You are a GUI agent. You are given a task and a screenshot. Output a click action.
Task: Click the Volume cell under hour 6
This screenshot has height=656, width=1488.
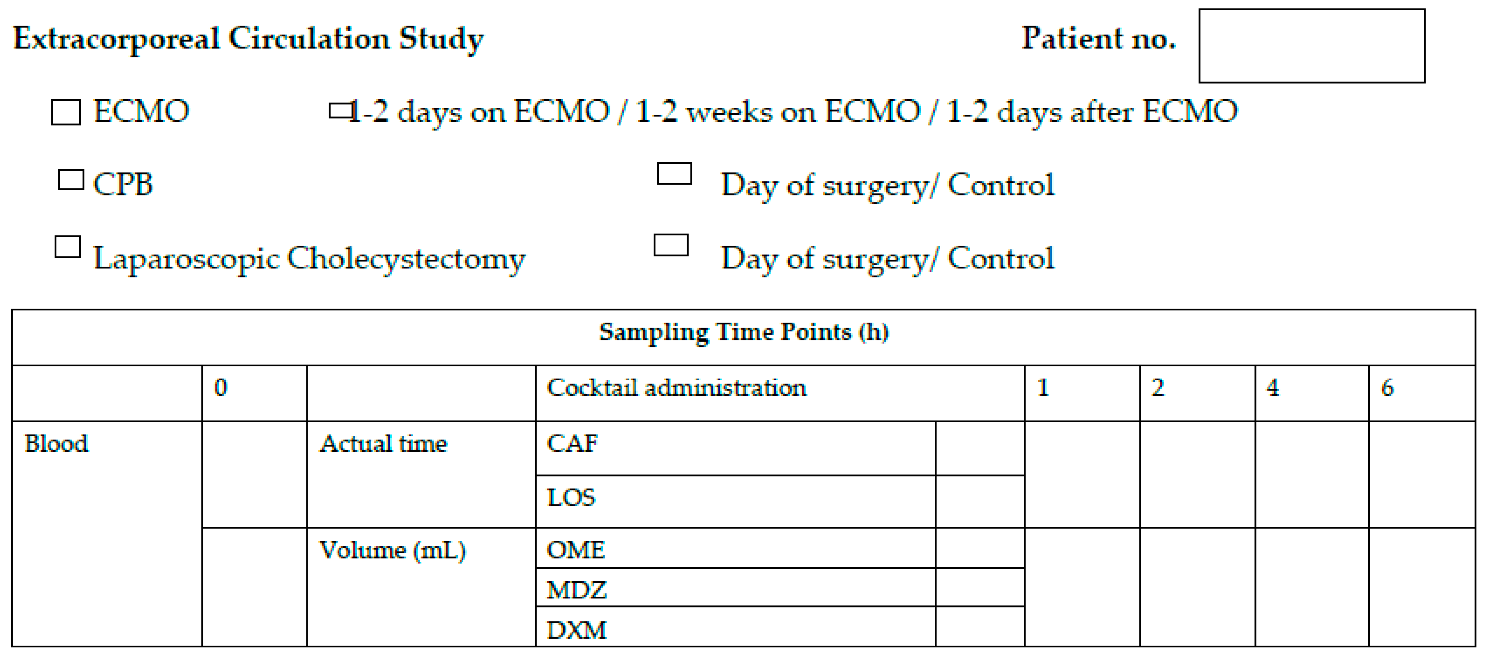(1422, 587)
